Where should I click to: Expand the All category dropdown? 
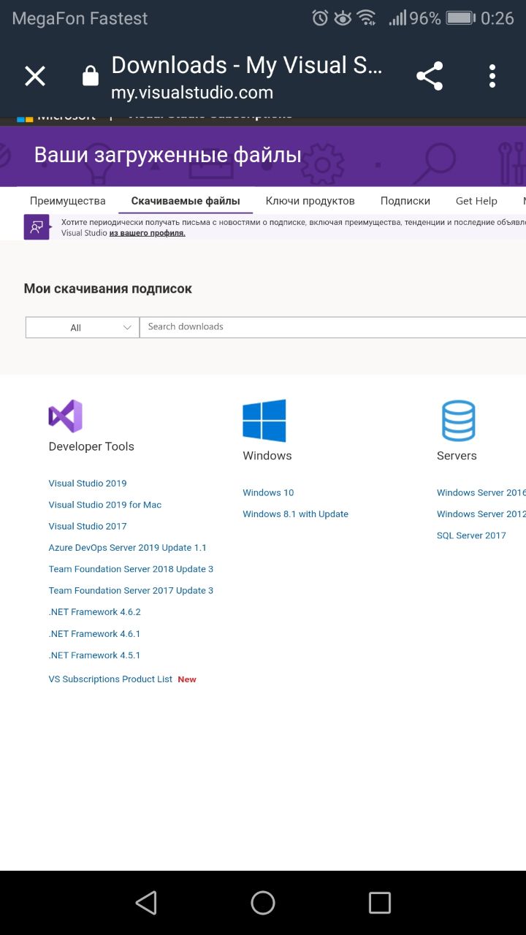83,327
